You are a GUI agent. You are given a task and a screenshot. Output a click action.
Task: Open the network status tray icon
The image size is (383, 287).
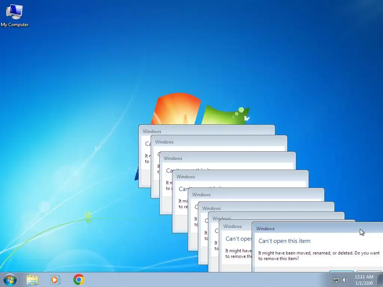pyautogui.click(x=336, y=280)
